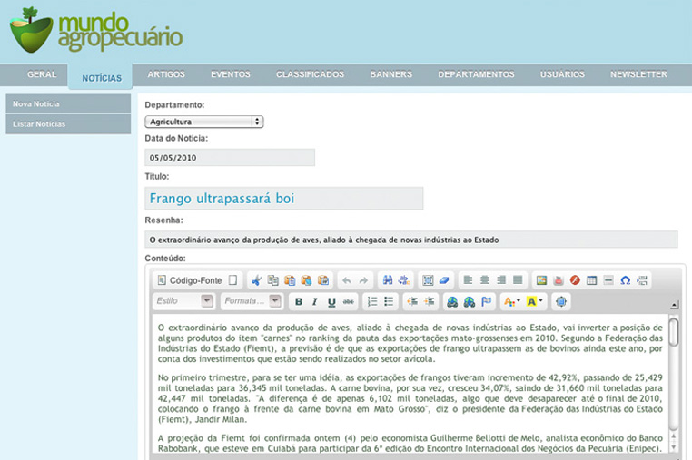Open the Departamento dropdown showing Agricultura
Viewport: 692px width, 460px height.
click(x=204, y=122)
